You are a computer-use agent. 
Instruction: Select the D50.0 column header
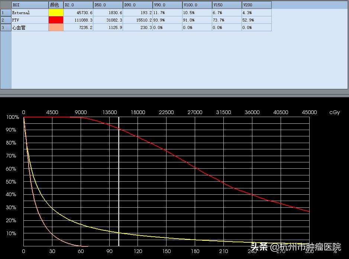coord(108,5)
